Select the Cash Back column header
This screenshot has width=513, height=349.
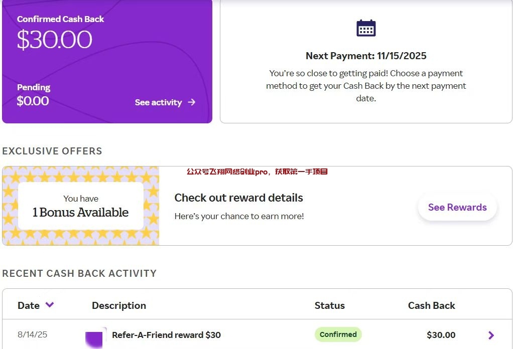(x=431, y=305)
